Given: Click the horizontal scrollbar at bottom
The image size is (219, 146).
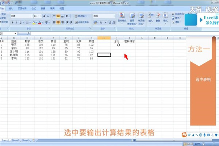Looking at the screenshot, I should tap(174, 140).
